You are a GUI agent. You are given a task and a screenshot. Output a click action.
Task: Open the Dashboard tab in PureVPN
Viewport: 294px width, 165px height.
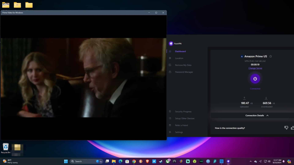[x=180, y=51]
